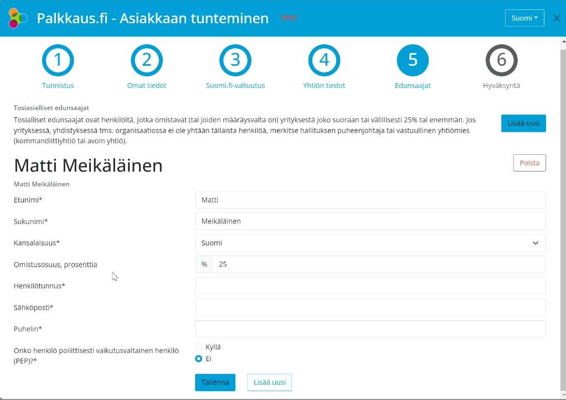Screen dimensions: 566x400
Task: Remove beneficiary with Poista button
Action: click(529, 163)
